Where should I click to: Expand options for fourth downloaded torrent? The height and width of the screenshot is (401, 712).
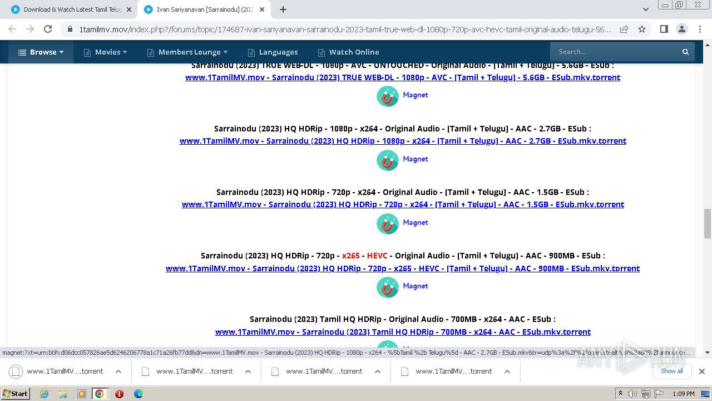507,371
